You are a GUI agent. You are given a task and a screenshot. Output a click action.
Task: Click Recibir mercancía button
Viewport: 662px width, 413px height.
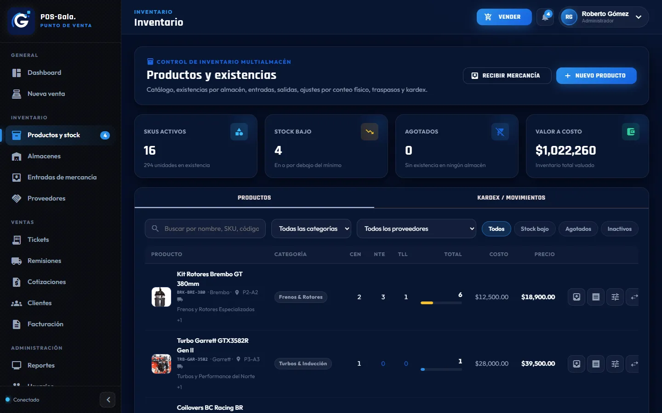[x=507, y=76]
